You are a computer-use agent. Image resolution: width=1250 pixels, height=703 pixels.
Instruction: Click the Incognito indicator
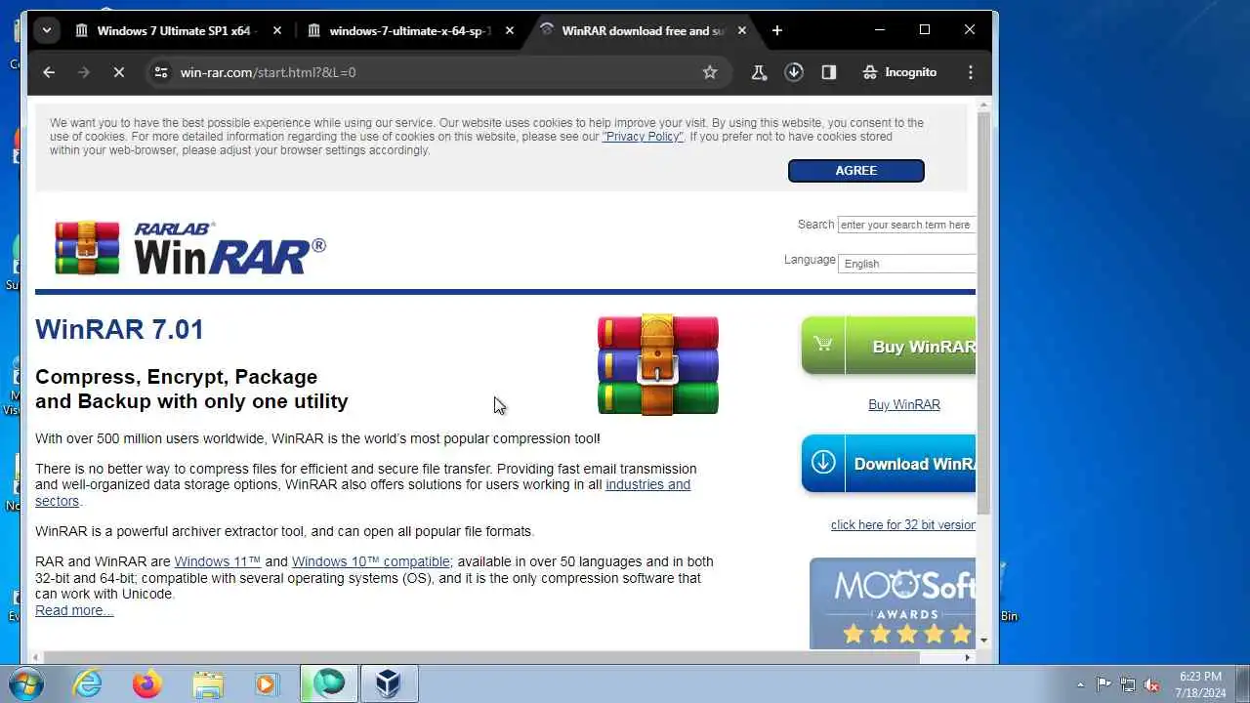[899, 72]
